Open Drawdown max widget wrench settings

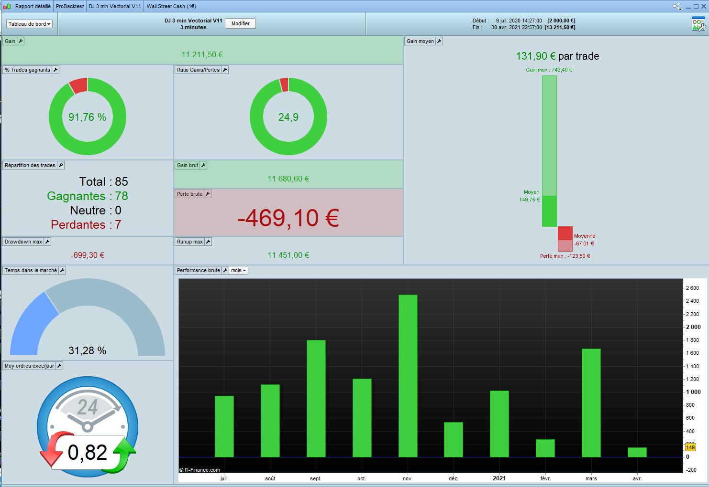tap(47, 242)
